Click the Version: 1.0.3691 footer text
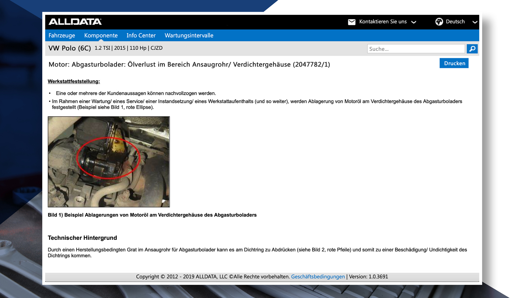This screenshot has height=298, width=529. coord(368,276)
